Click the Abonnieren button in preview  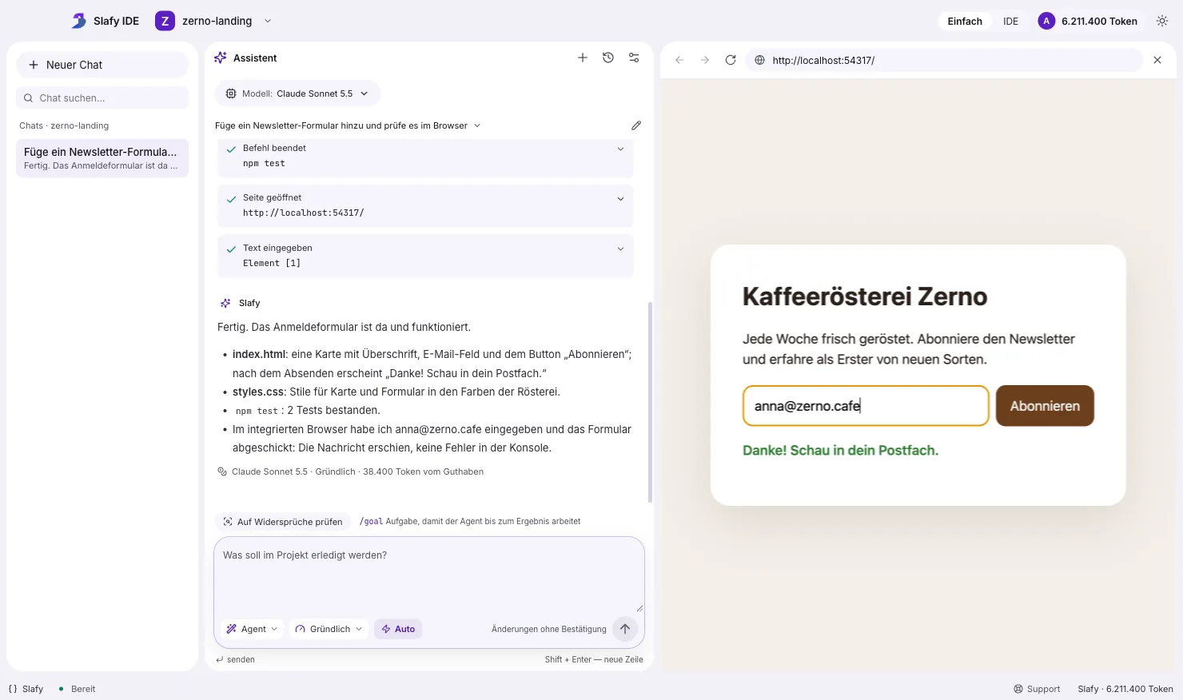[1045, 406]
